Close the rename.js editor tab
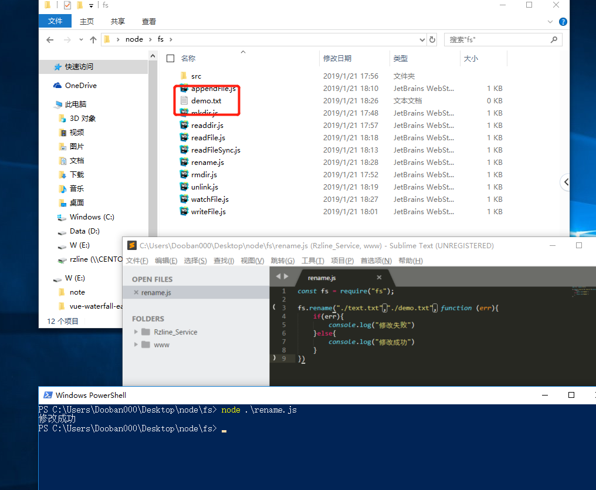596x490 pixels. click(379, 278)
